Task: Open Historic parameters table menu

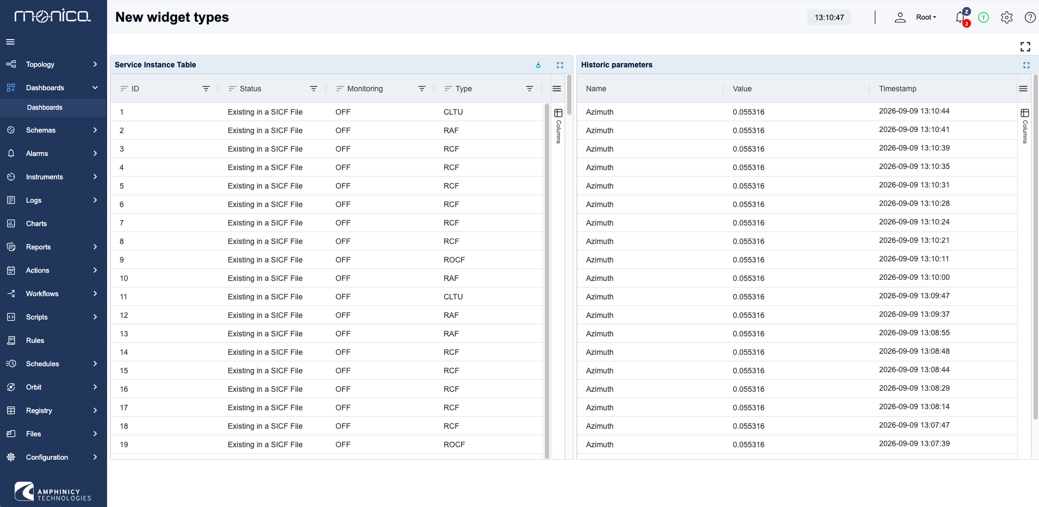Action: [1023, 89]
